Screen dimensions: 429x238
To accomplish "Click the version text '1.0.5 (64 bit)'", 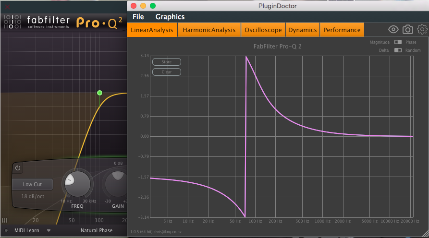I will click(x=141, y=232).
